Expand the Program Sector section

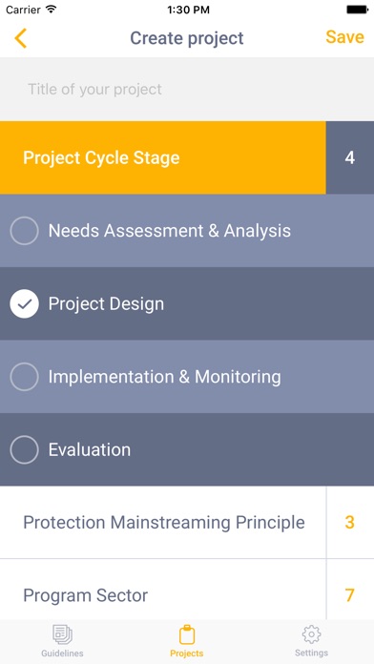click(x=163, y=595)
